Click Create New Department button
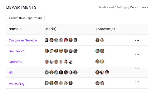Viewport: 154px width, 110px height. tap(25, 18)
